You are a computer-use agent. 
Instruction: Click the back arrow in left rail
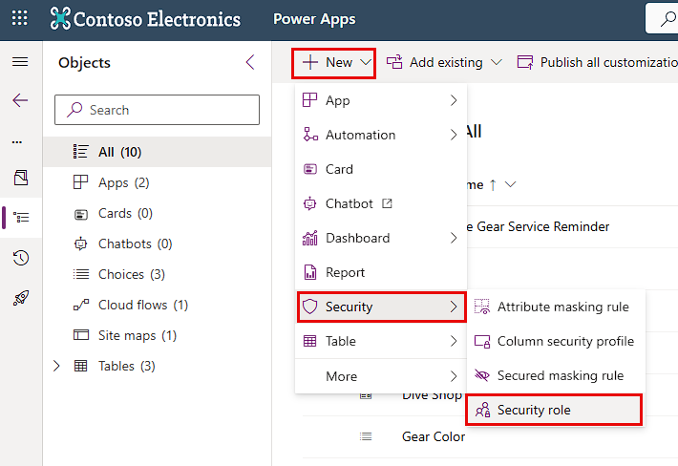[x=20, y=100]
